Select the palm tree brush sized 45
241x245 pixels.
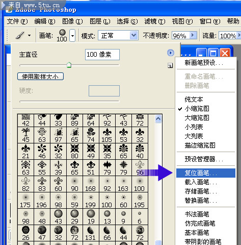click(25, 135)
